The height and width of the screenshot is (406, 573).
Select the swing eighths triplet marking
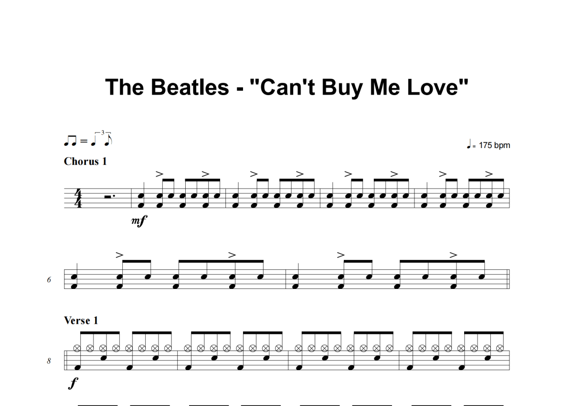pos(88,139)
